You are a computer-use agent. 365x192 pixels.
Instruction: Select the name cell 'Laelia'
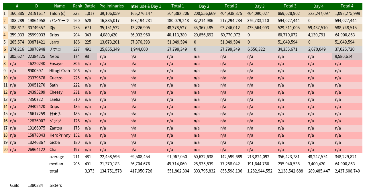55,99
